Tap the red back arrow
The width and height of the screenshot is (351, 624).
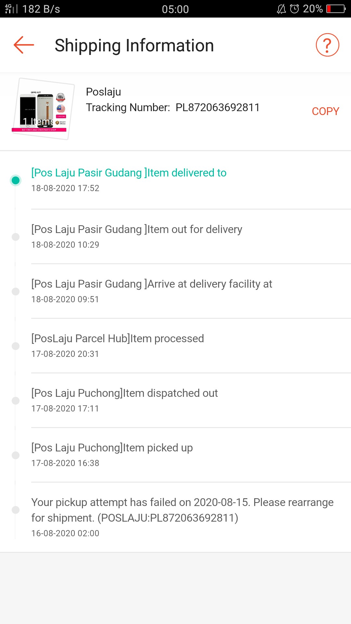coord(24,45)
